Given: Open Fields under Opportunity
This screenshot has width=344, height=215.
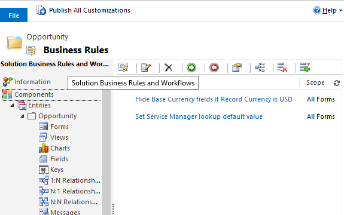Looking at the screenshot, I should coord(59,159).
